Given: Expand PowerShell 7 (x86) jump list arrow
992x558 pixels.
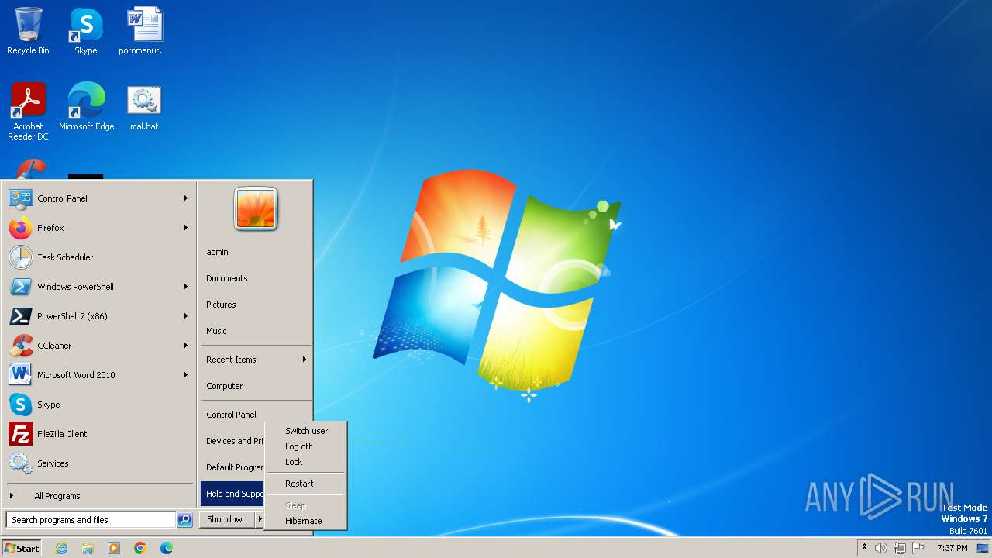Looking at the screenshot, I should click(x=186, y=316).
